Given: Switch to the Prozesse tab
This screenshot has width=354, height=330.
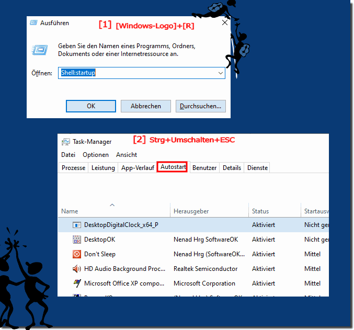Looking at the screenshot, I should pos(73,168).
